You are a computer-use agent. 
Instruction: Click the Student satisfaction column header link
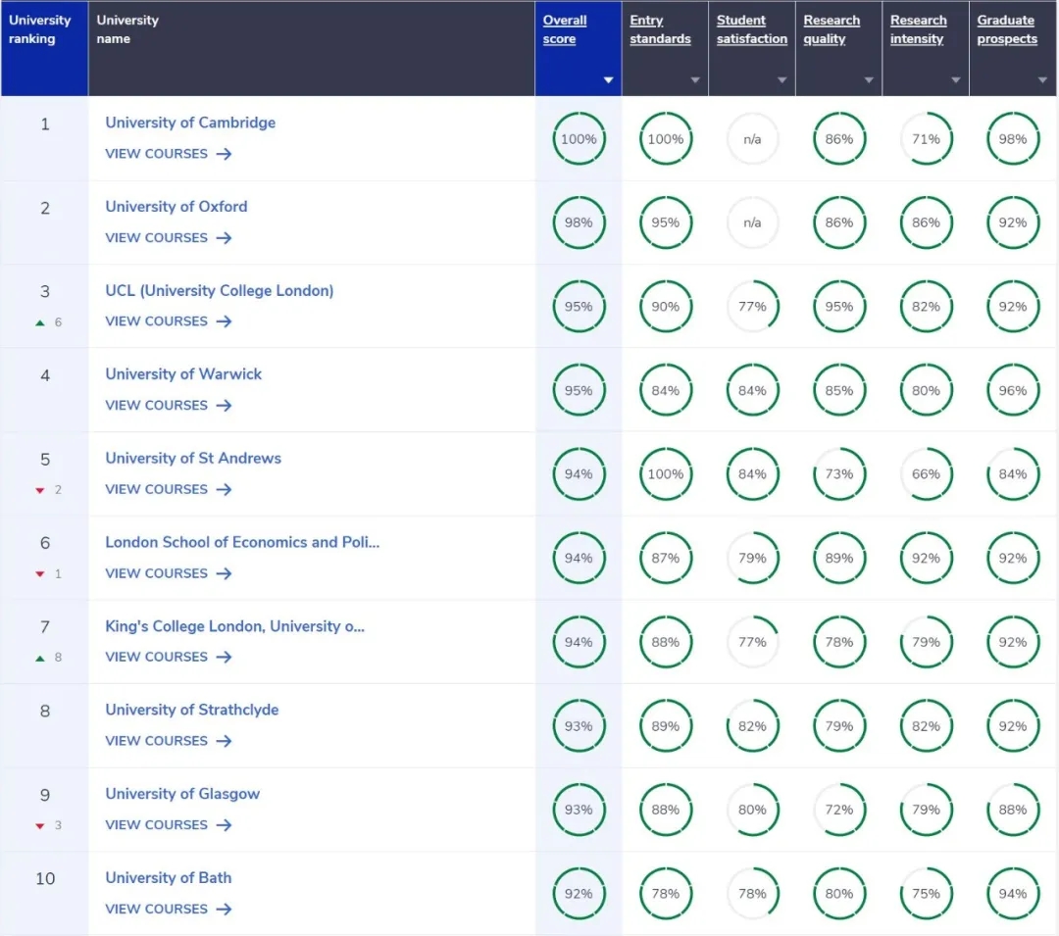[x=752, y=29]
